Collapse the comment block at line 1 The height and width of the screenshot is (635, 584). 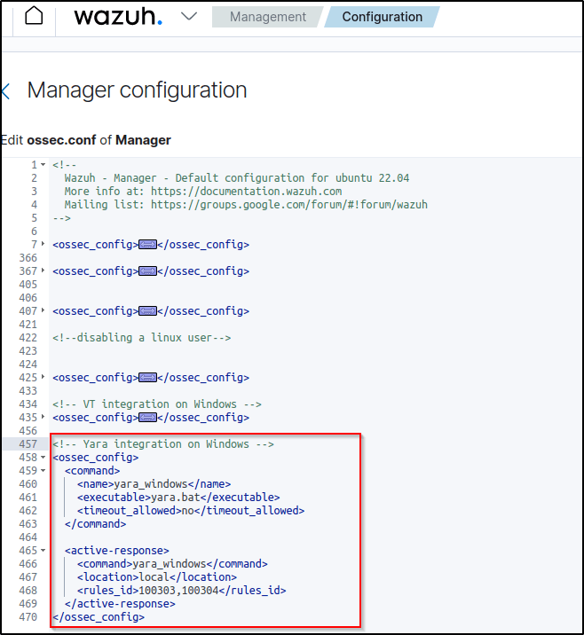click(43, 165)
